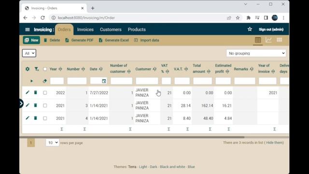The width and height of the screenshot is (309, 174).
Task: Click Import data
Action: (x=146, y=40)
